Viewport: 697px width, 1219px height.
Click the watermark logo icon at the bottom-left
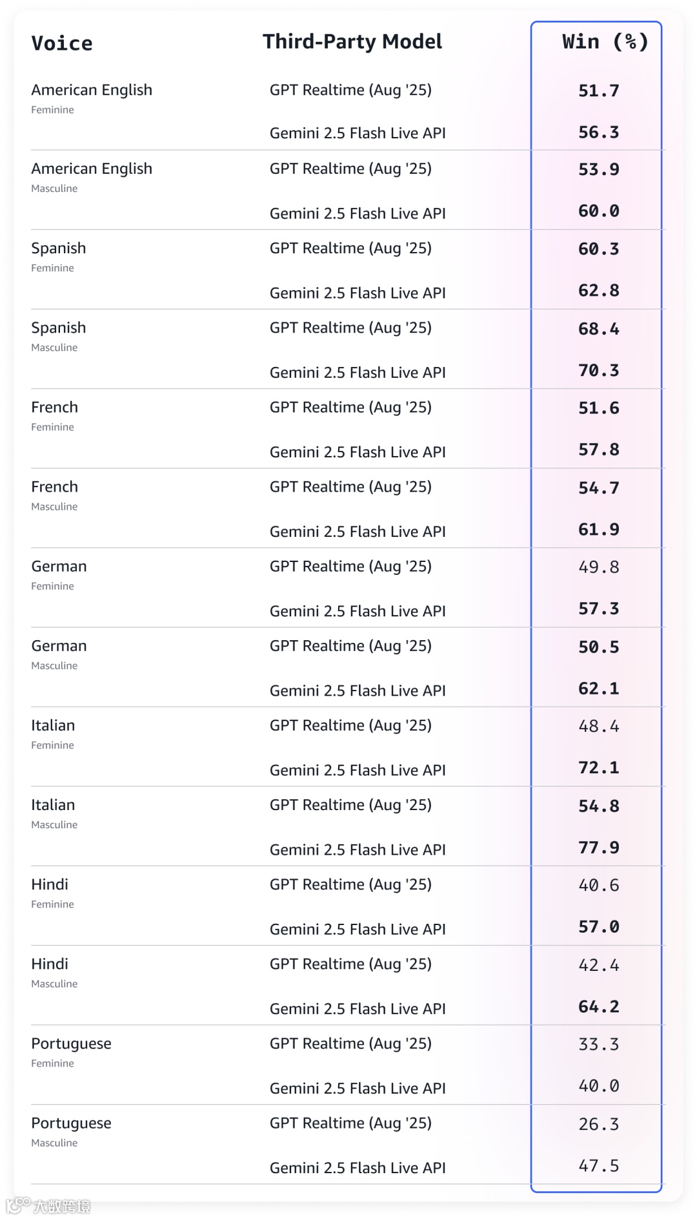click(18, 1205)
